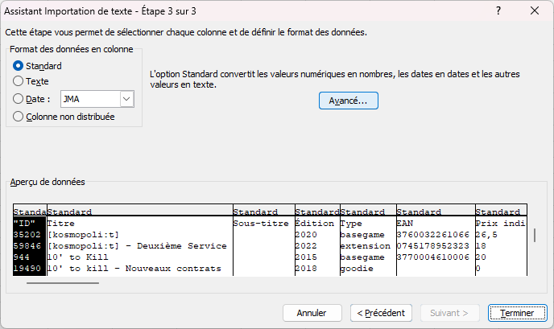Open the JMA date format dropdown
The image size is (554, 329).
[126, 99]
